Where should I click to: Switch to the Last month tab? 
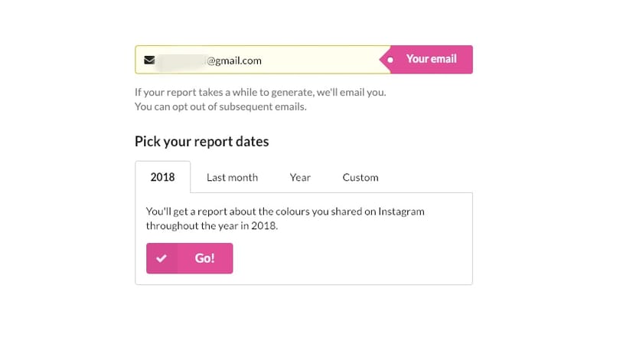pos(232,178)
